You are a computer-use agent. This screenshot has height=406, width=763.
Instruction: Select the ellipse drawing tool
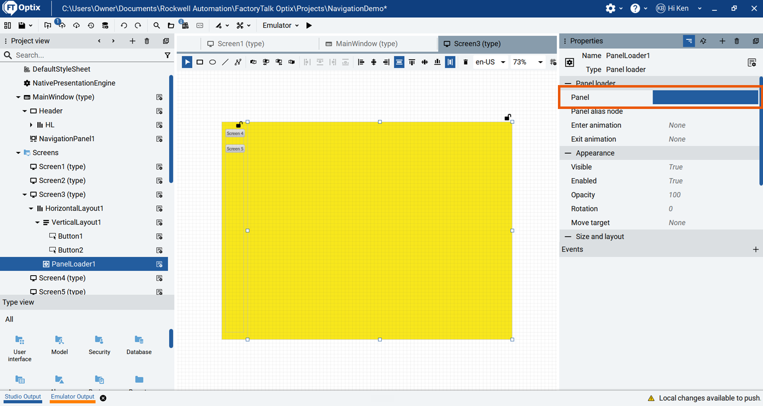[213, 62]
